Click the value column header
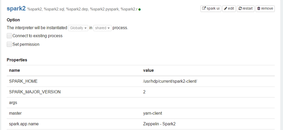283x130 pixels. pos(148,70)
